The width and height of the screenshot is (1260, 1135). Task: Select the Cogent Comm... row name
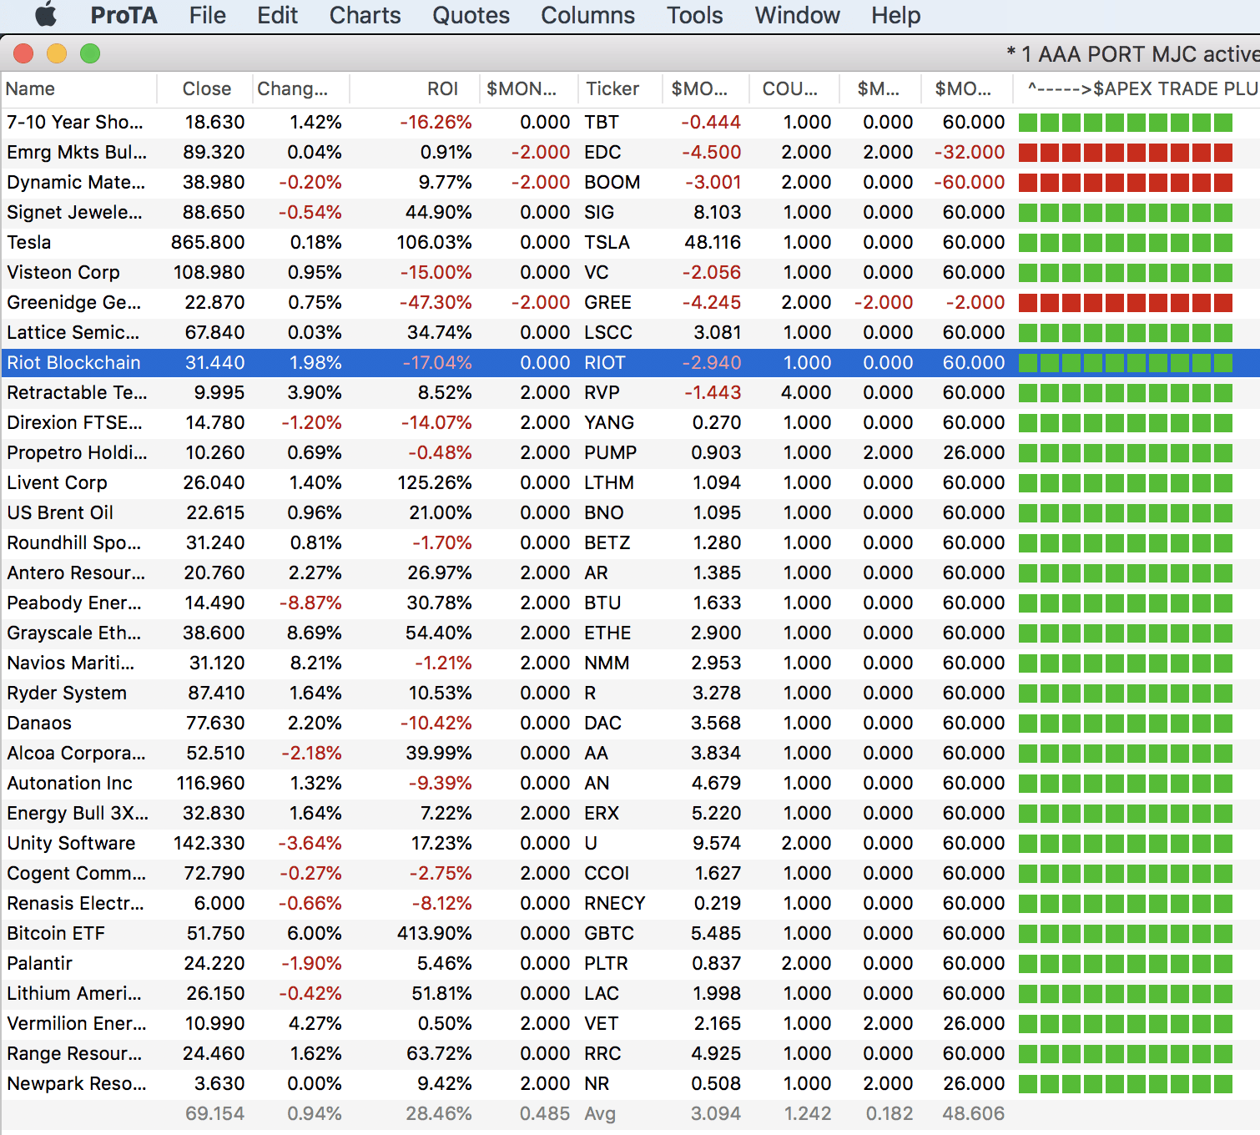coord(76,874)
